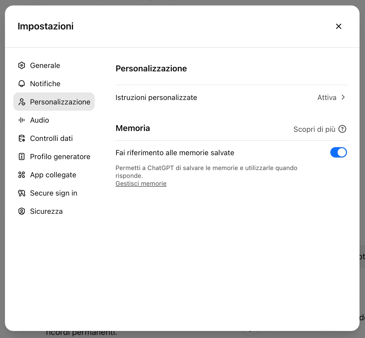The width and height of the screenshot is (365, 338).
Task: Disable the saved memories toggle
Action: tap(338, 152)
